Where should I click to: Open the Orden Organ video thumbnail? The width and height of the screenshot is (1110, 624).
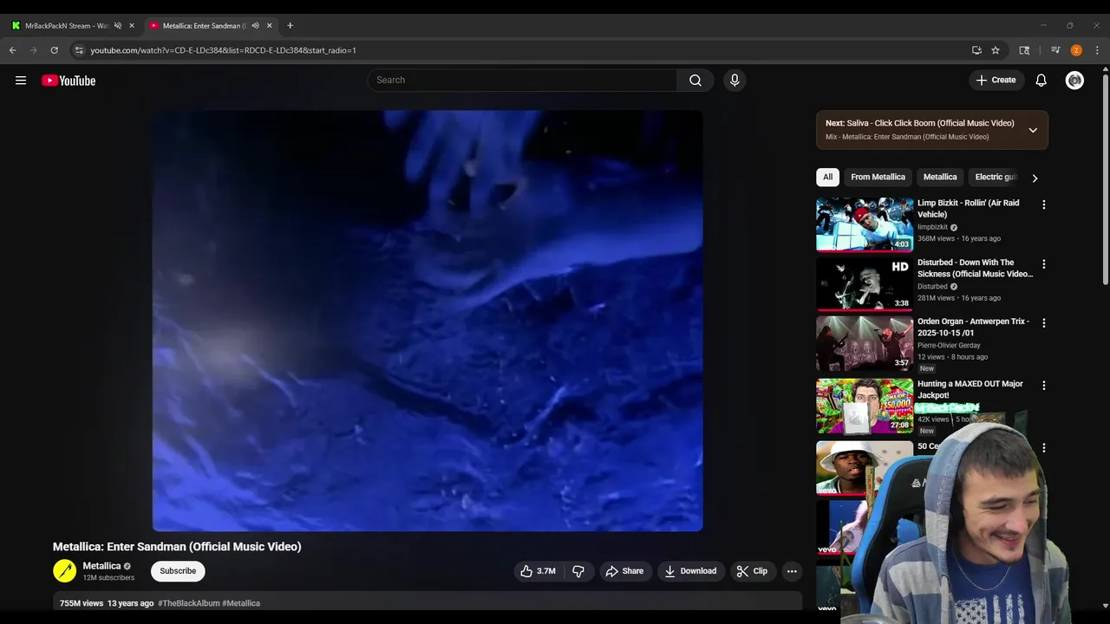click(865, 342)
